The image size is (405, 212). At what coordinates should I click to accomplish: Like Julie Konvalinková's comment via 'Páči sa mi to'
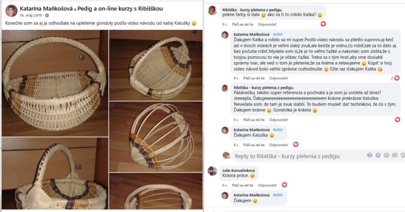coord(243,185)
